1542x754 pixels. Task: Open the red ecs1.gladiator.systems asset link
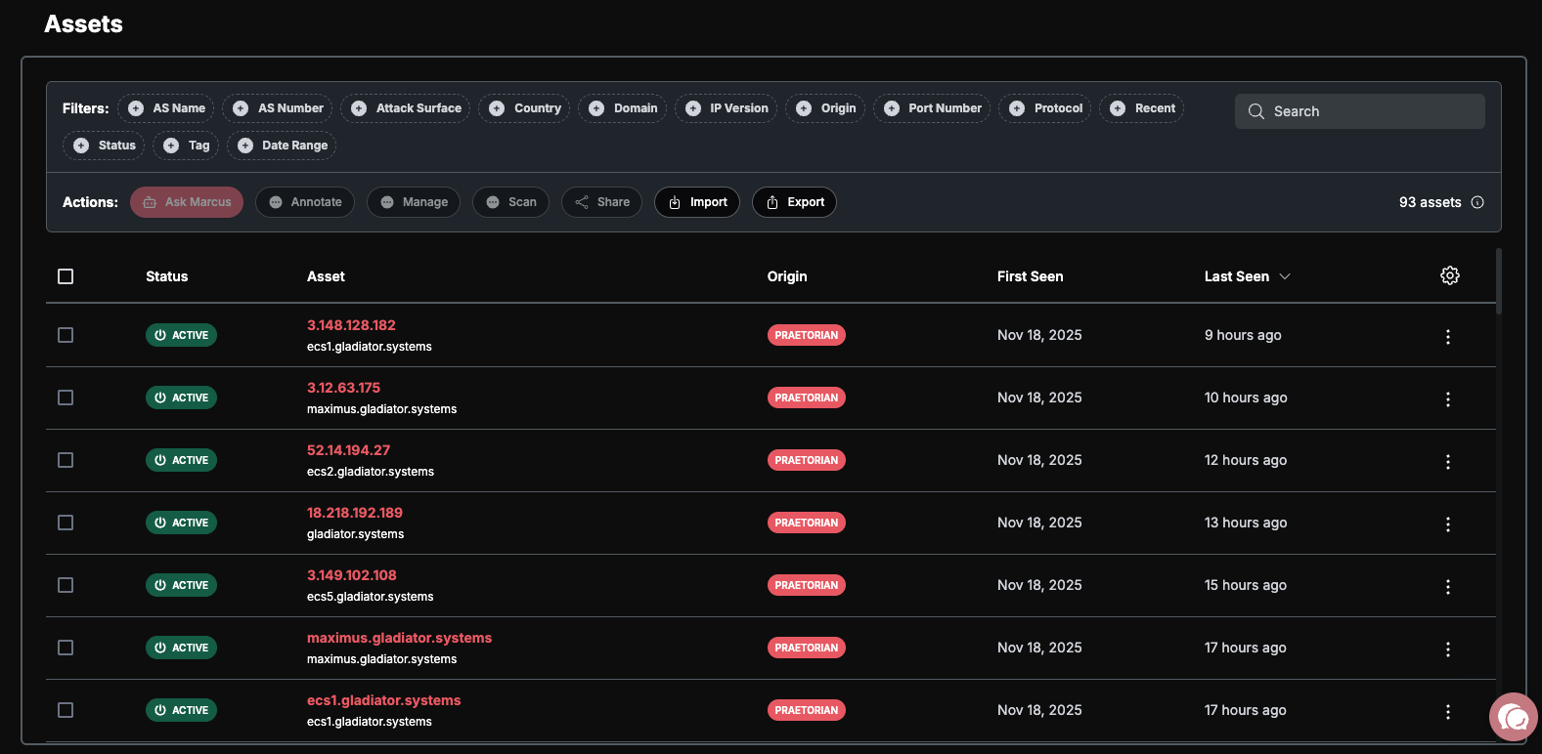click(383, 700)
